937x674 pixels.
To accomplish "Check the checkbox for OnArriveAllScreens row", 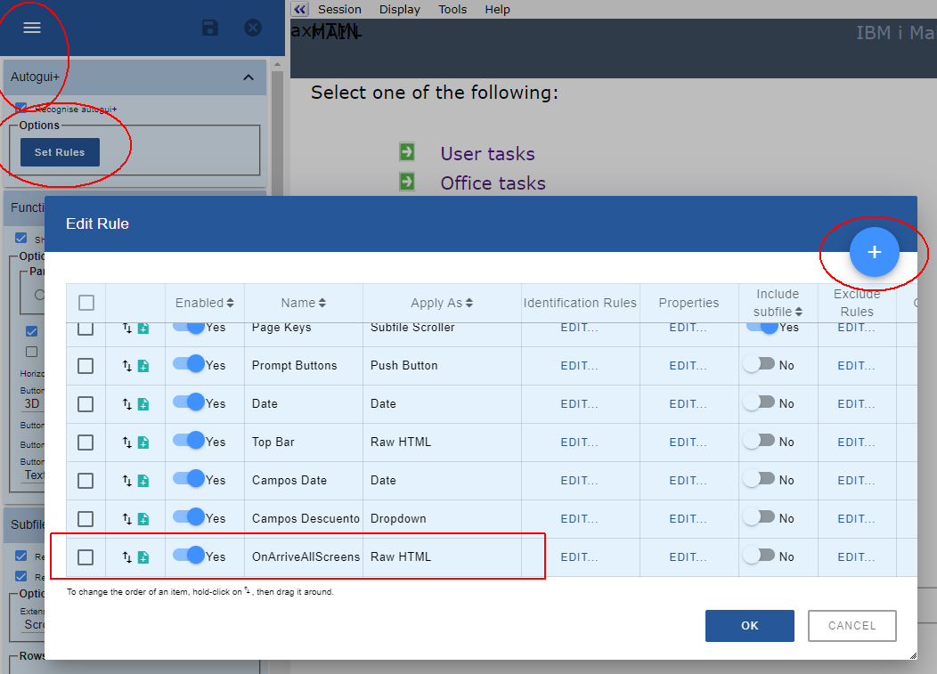I will pos(86,556).
